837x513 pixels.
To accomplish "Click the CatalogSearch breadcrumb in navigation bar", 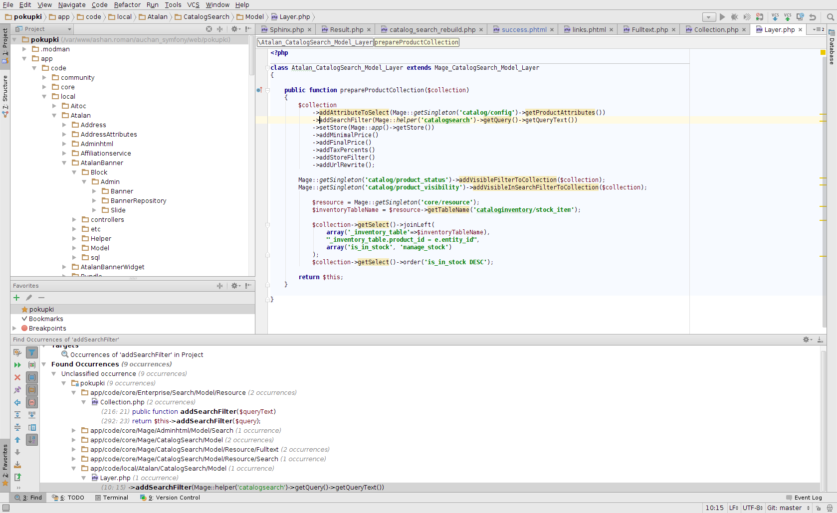I will (x=202, y=17).
